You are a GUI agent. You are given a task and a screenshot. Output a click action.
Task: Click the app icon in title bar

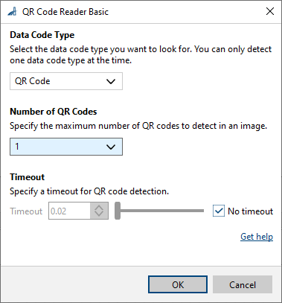[12, 11]
